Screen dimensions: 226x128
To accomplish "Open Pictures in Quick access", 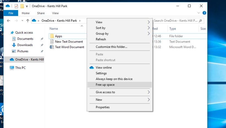I will 23,51.
